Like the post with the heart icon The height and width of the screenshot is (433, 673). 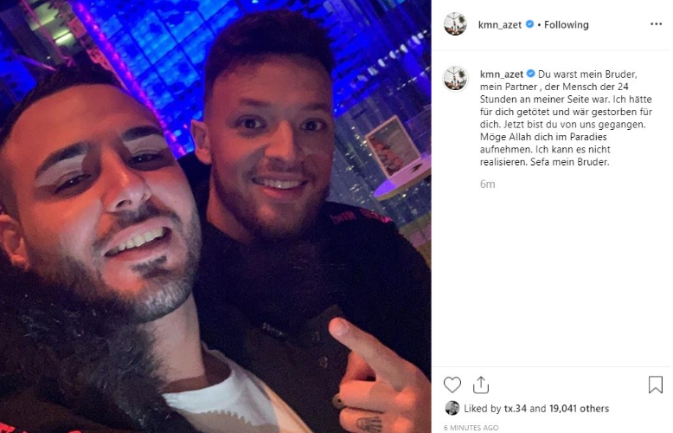[x=452, y=385]
